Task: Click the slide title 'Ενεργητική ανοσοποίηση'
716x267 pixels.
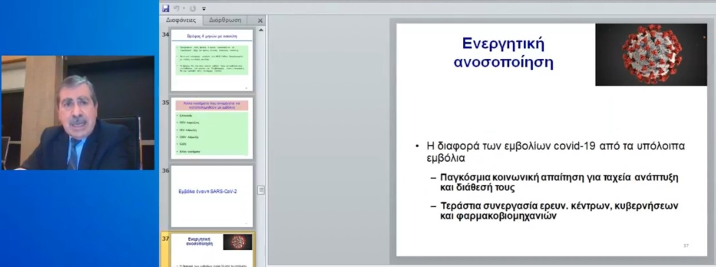Action: point(503,53)
